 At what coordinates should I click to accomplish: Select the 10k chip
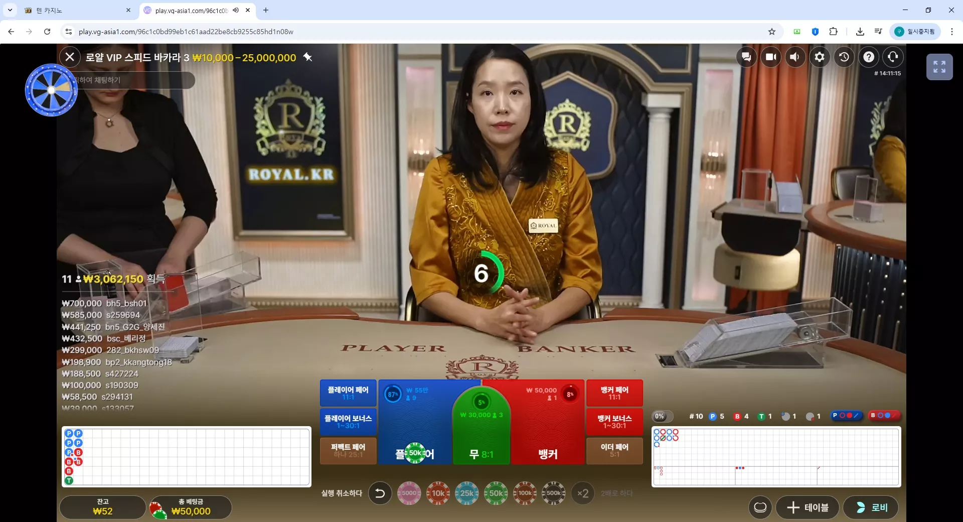tap(438, 493)
